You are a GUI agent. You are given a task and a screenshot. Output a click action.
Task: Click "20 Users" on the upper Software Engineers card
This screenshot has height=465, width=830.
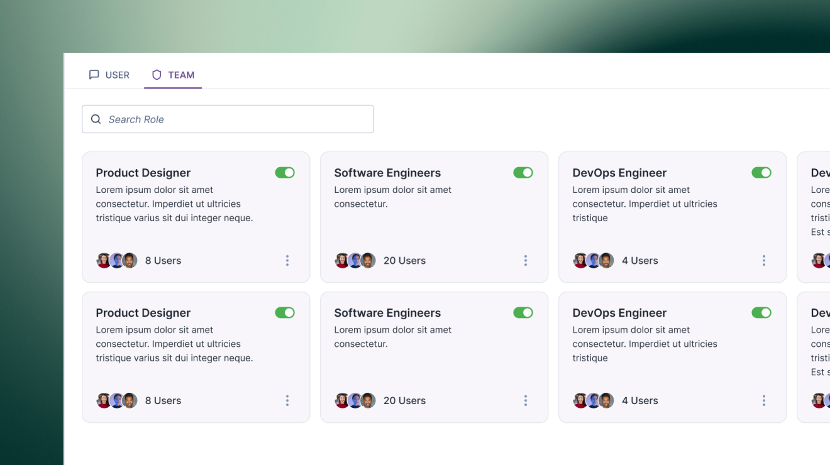404,261
